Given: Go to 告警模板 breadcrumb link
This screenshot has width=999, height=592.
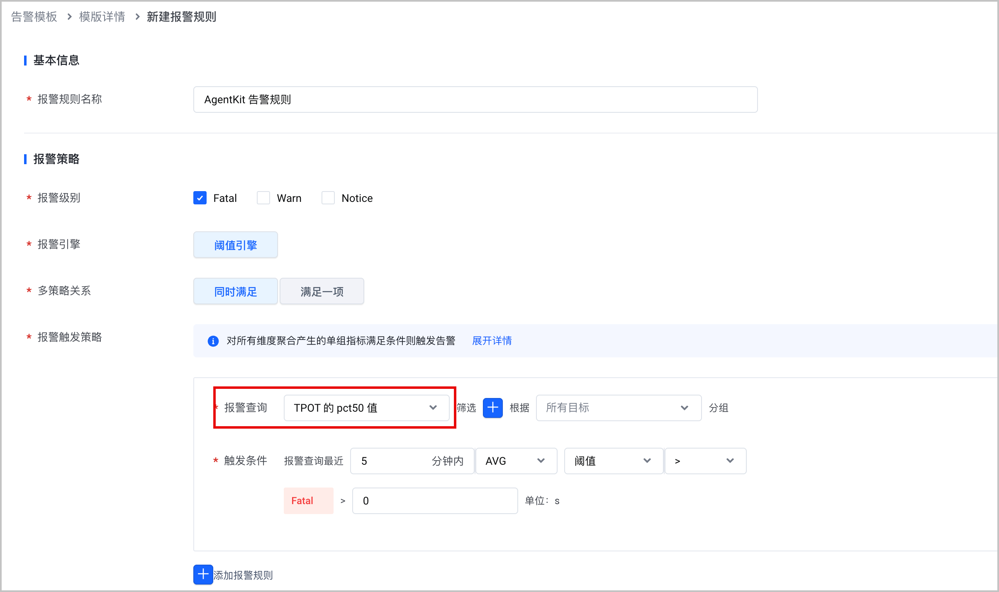Looking at the screenshot, I should pyautogui.click(x=34, y=17).
